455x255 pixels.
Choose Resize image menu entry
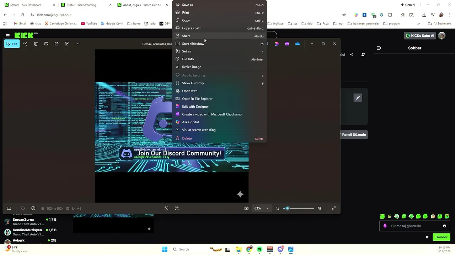coord(219,67)
